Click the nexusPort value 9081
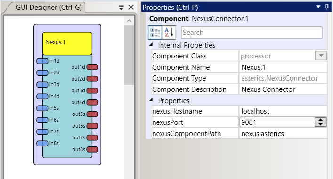This screenshot has height=179, width=333. point(277,122)
